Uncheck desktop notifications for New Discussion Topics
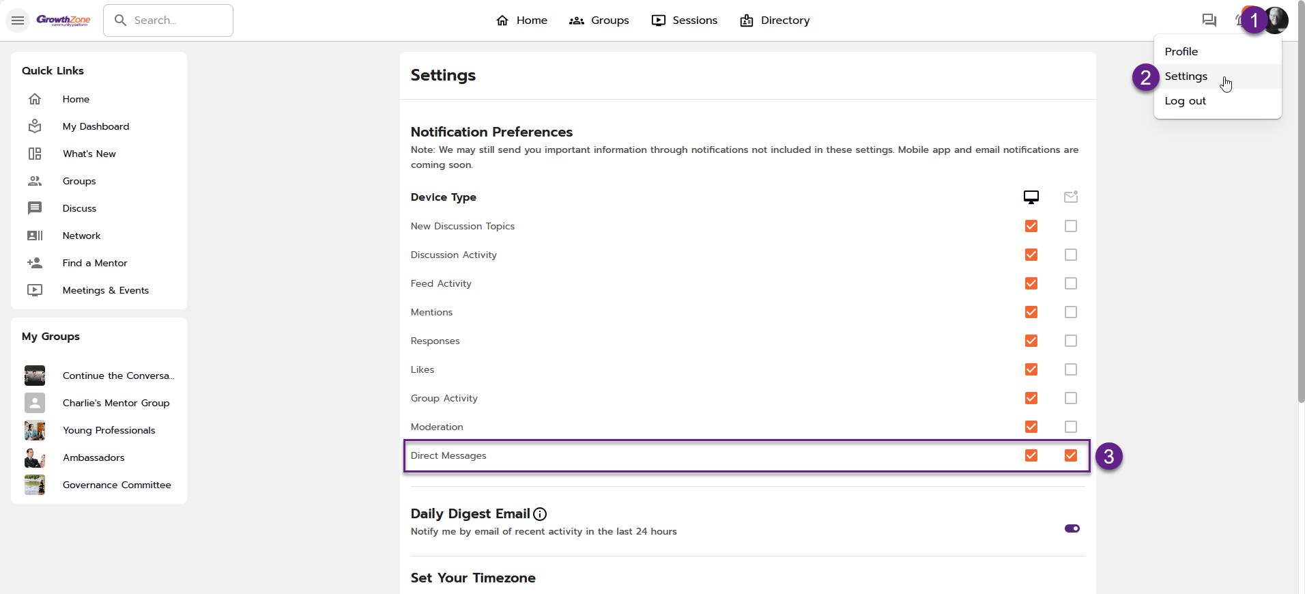1305x594 pixels. (x=1031, y=226)
